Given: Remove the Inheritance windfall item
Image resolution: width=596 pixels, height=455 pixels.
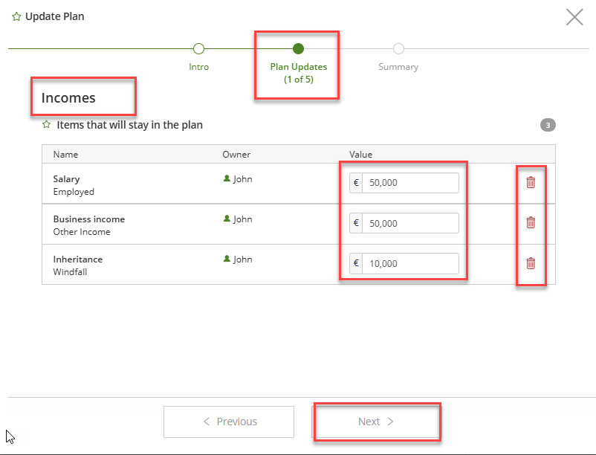Looking at the screenshot, I should click(531, 263).
